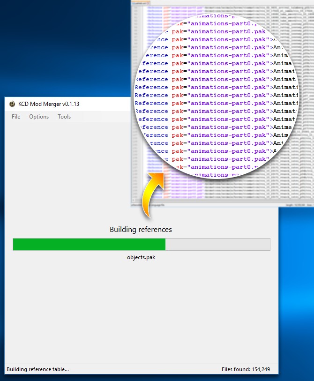Click the unfilled gray part of progress bar
The height and width of the screenshot is (381, 314).
click(217, 244)
